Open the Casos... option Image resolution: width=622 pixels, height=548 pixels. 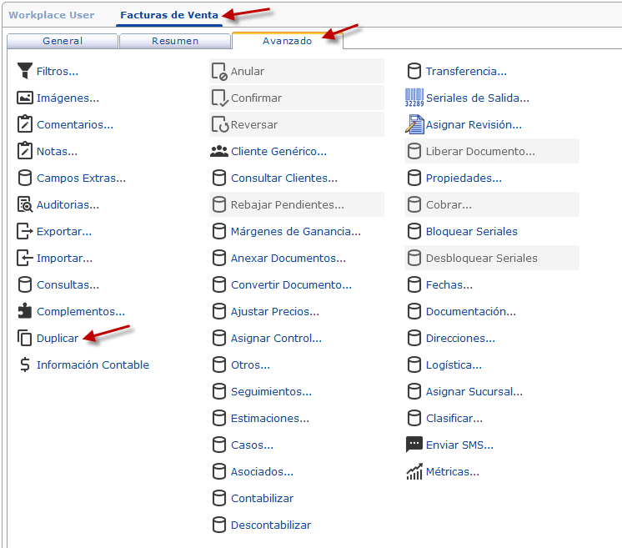pos(252,445)
